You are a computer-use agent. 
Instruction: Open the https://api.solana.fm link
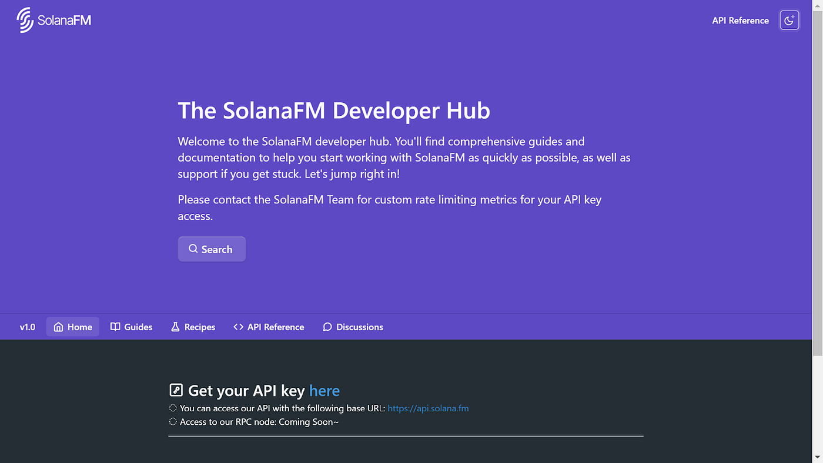pos(429,408)
